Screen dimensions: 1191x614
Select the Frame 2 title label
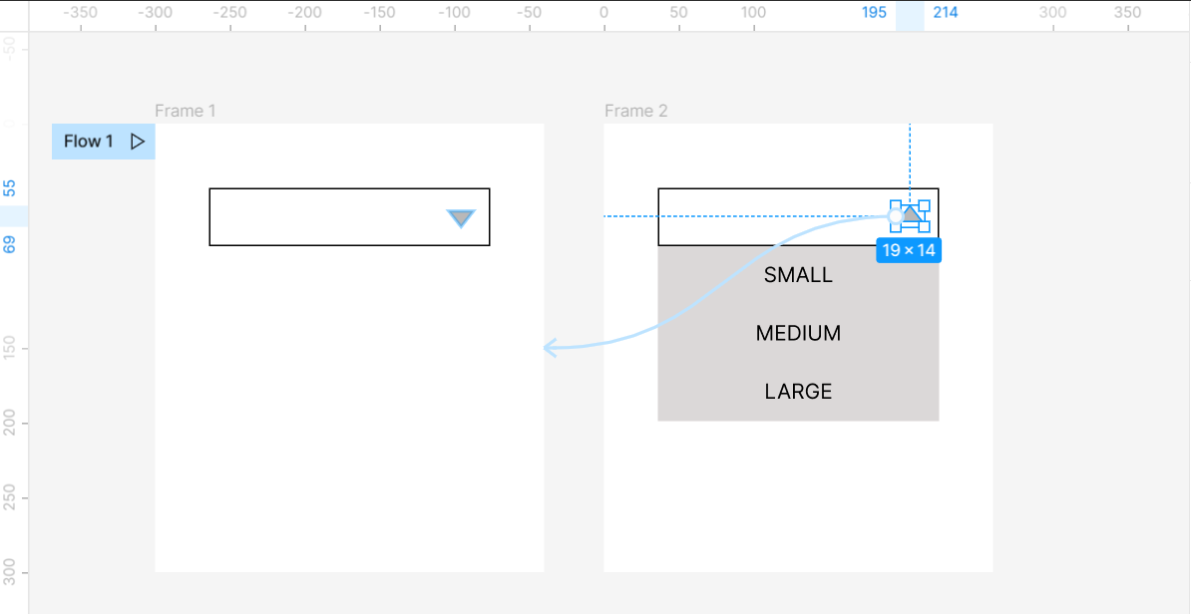point(635,111)
